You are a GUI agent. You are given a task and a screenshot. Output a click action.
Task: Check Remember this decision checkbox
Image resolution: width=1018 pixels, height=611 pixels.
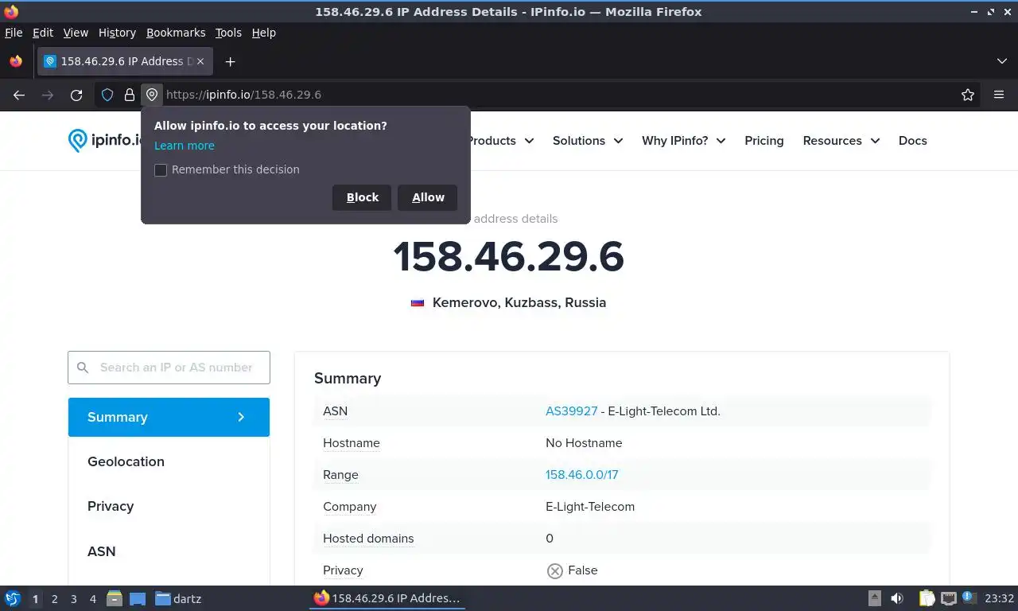[161, 170]
